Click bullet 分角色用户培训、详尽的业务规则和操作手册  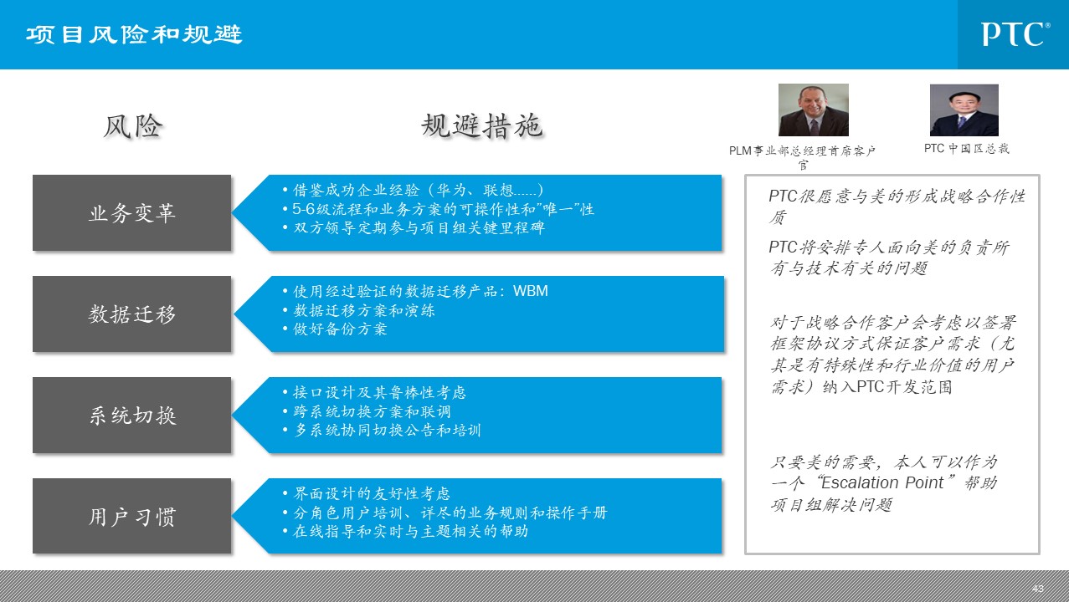[x=445, y=513]
